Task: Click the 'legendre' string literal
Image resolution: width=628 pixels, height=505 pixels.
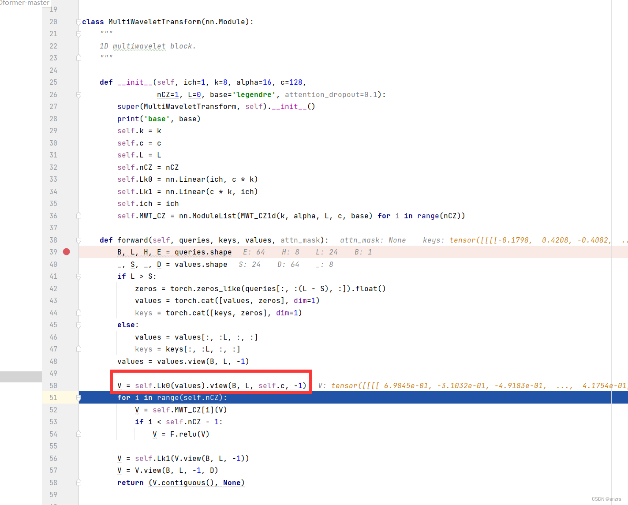Action: tap(254, 94)
